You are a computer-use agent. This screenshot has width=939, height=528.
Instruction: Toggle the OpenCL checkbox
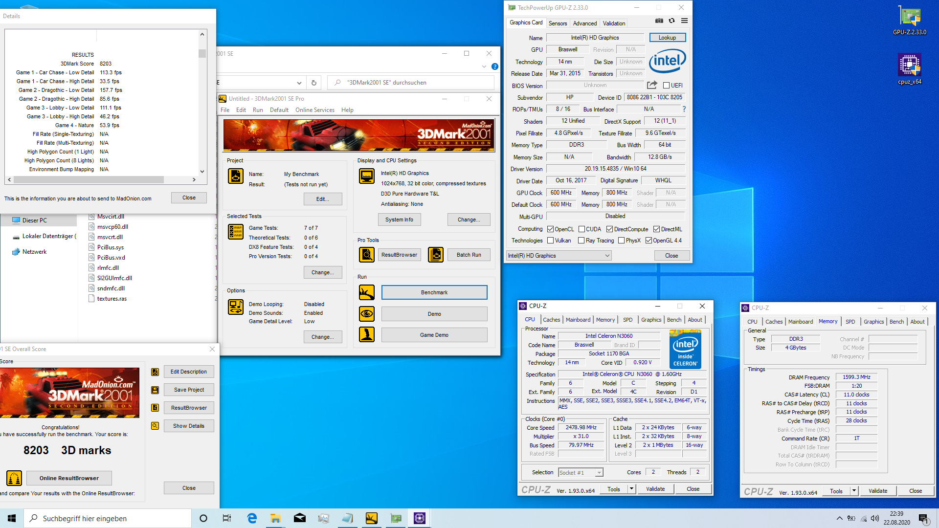click(551, 229)
